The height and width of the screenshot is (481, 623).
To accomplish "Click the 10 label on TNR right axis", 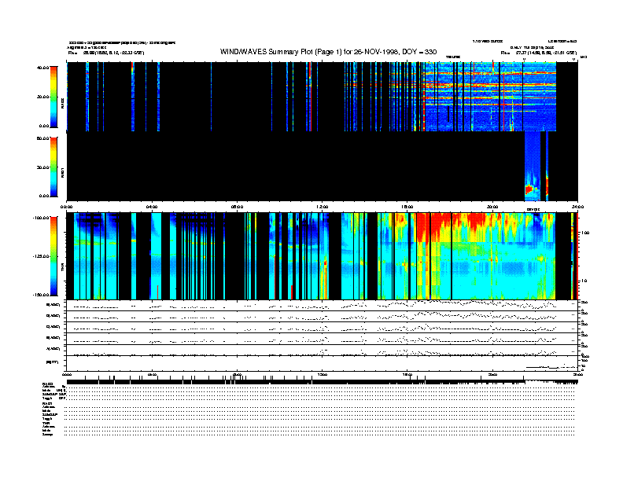I will [584, 281].
